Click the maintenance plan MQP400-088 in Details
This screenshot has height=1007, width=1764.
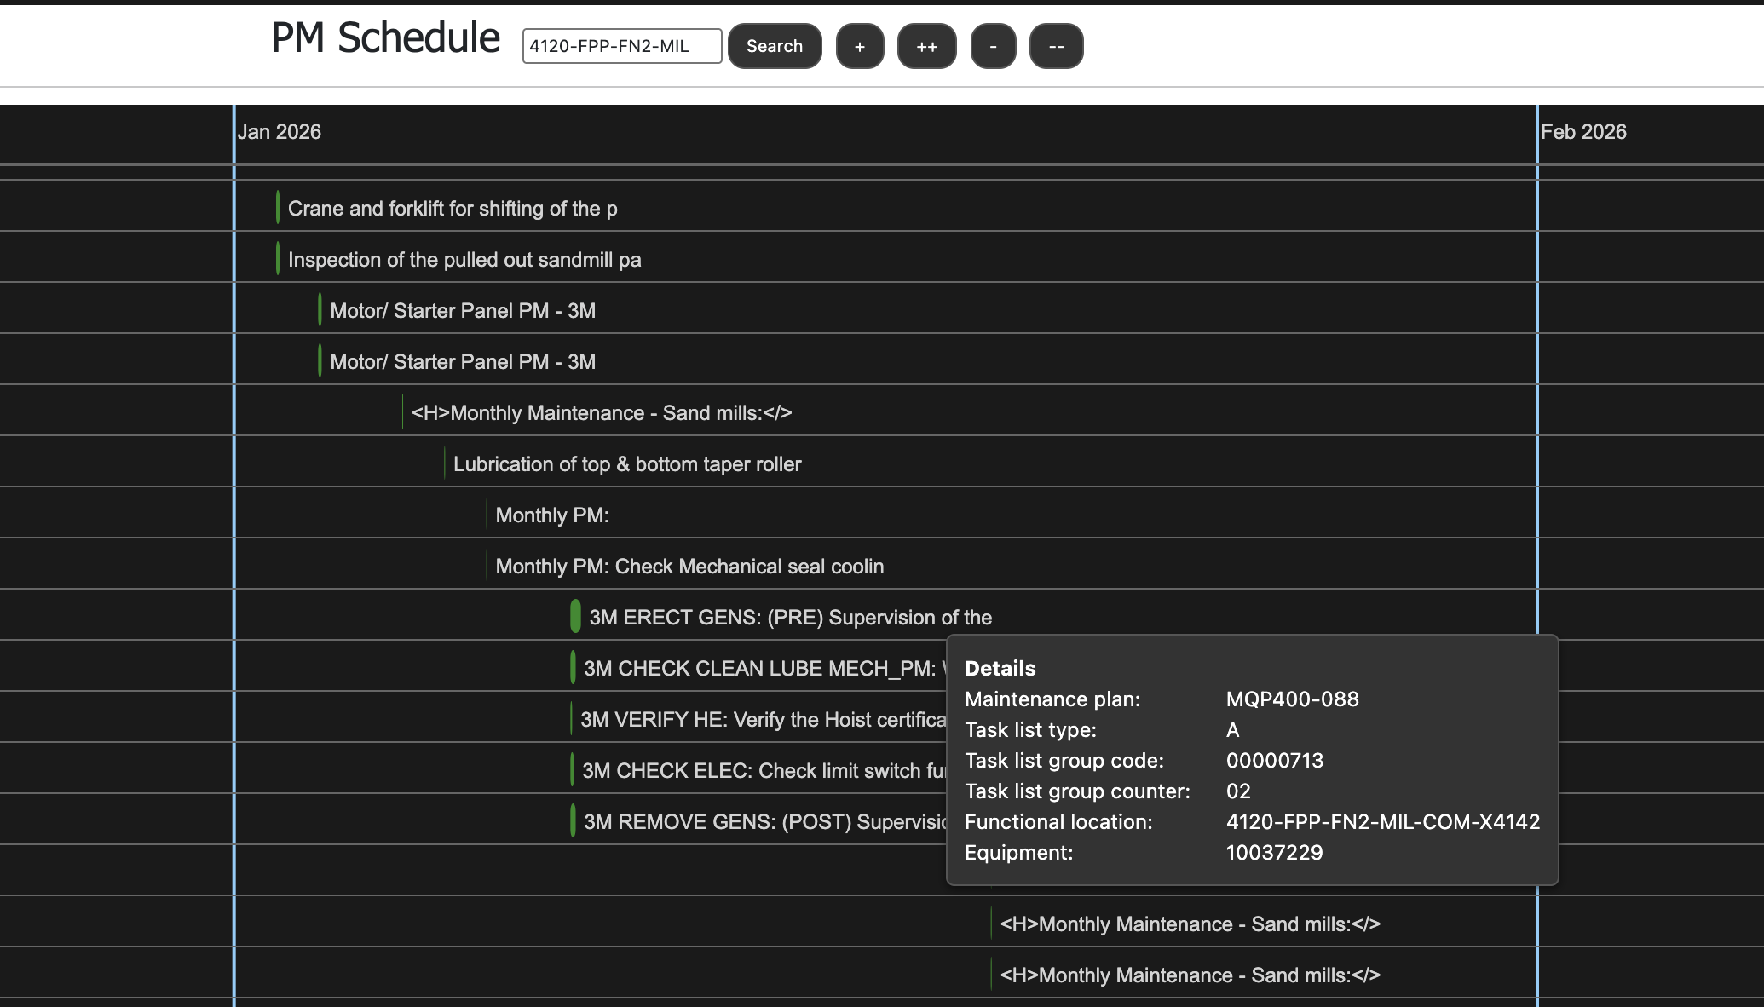pos(1292,699)
